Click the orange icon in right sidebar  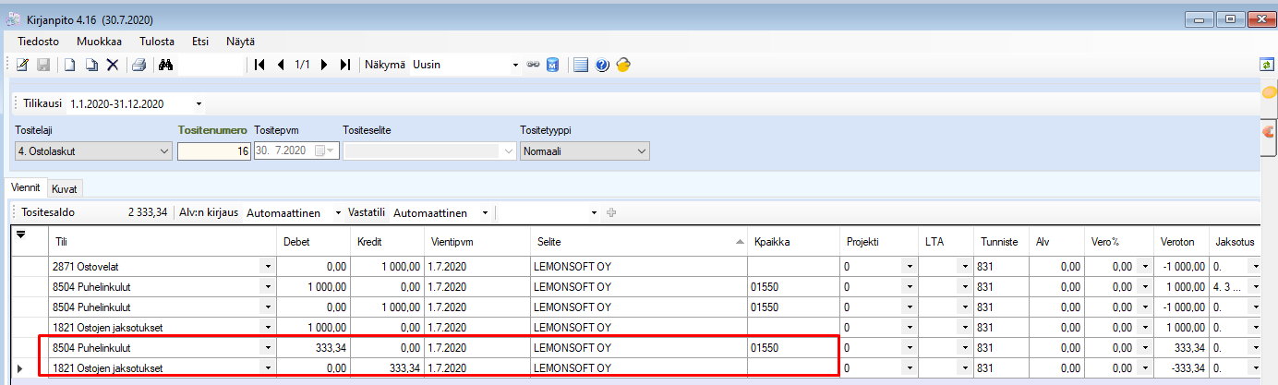pos(1269,131)
